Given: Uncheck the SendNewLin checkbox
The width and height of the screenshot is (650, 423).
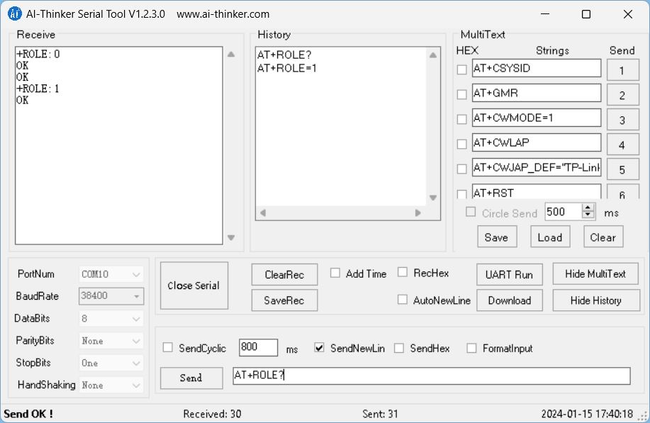Looking at the screenshot, I should click(x=319, y=348).
